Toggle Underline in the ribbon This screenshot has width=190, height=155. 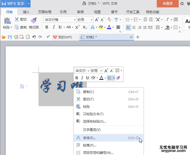[60, 27]
